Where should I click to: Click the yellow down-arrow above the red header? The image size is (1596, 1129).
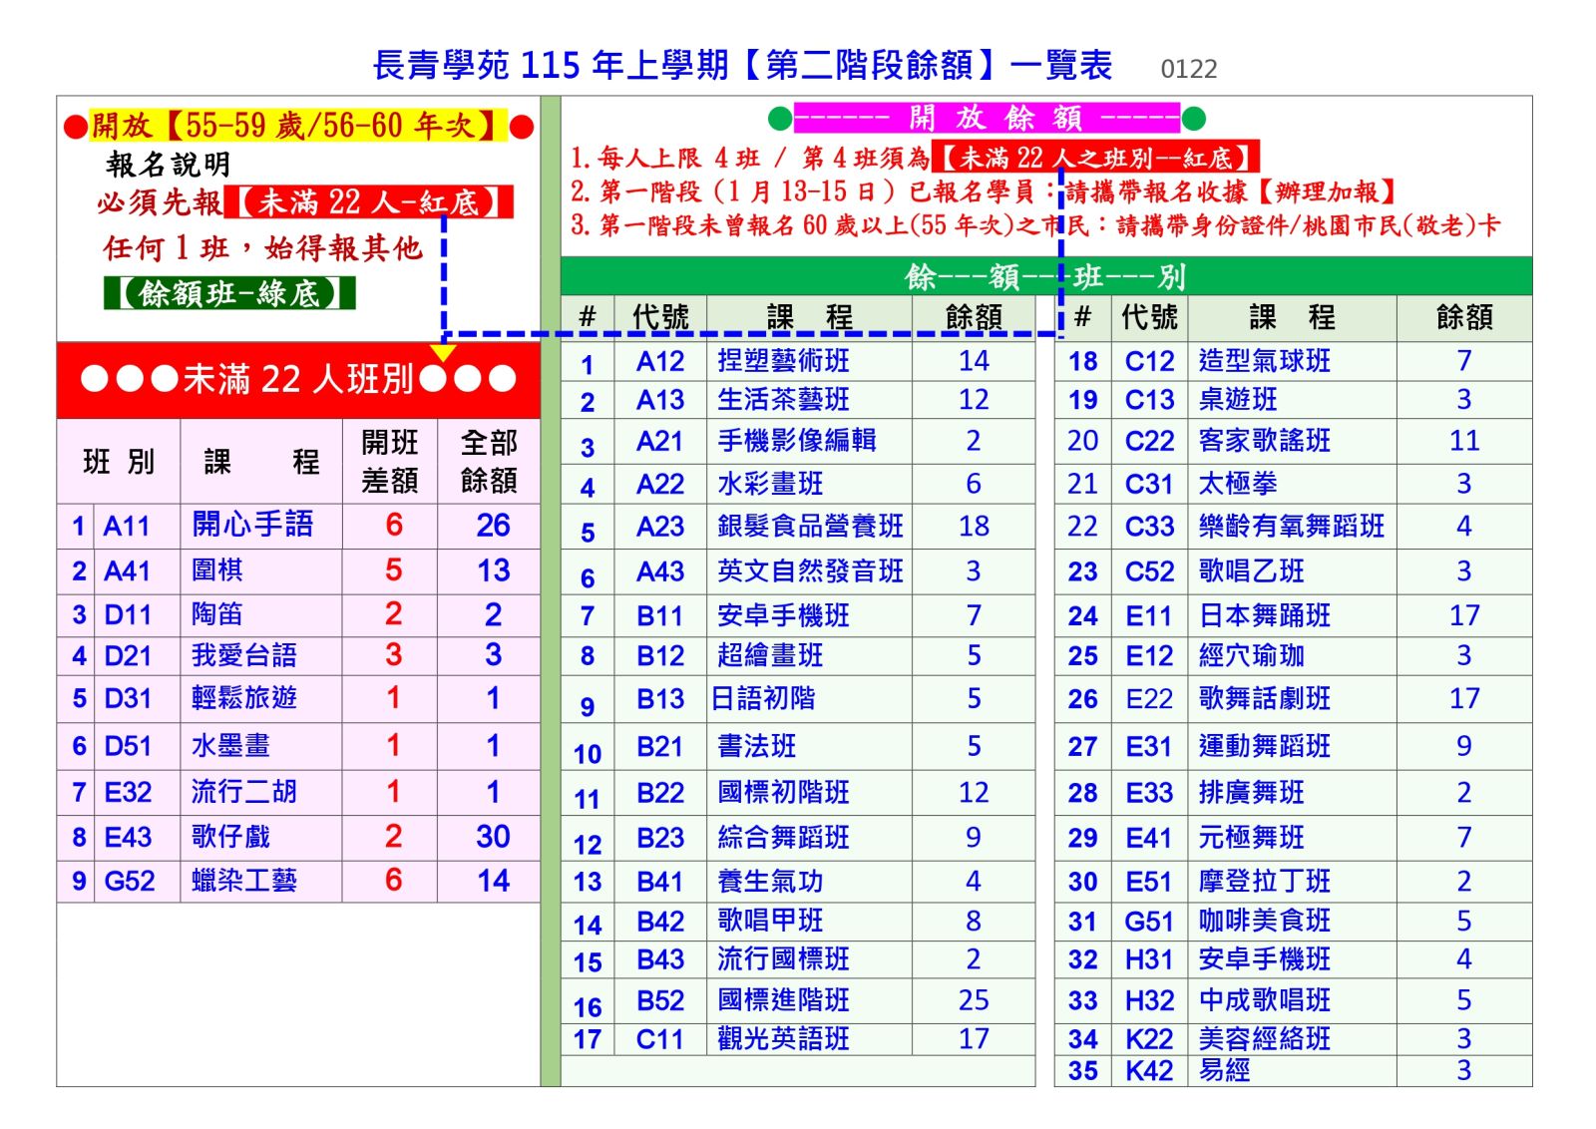click(x=443, y=352)
